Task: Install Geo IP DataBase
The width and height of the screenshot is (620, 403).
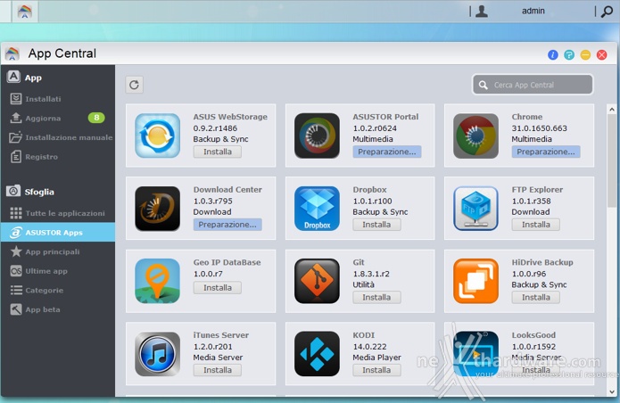Action: click(x=218, y=288)
